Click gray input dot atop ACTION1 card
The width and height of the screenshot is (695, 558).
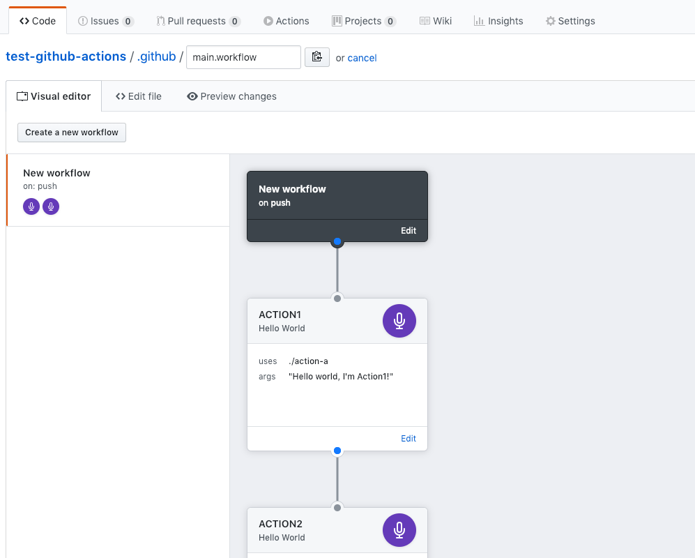tap(337, 299)
